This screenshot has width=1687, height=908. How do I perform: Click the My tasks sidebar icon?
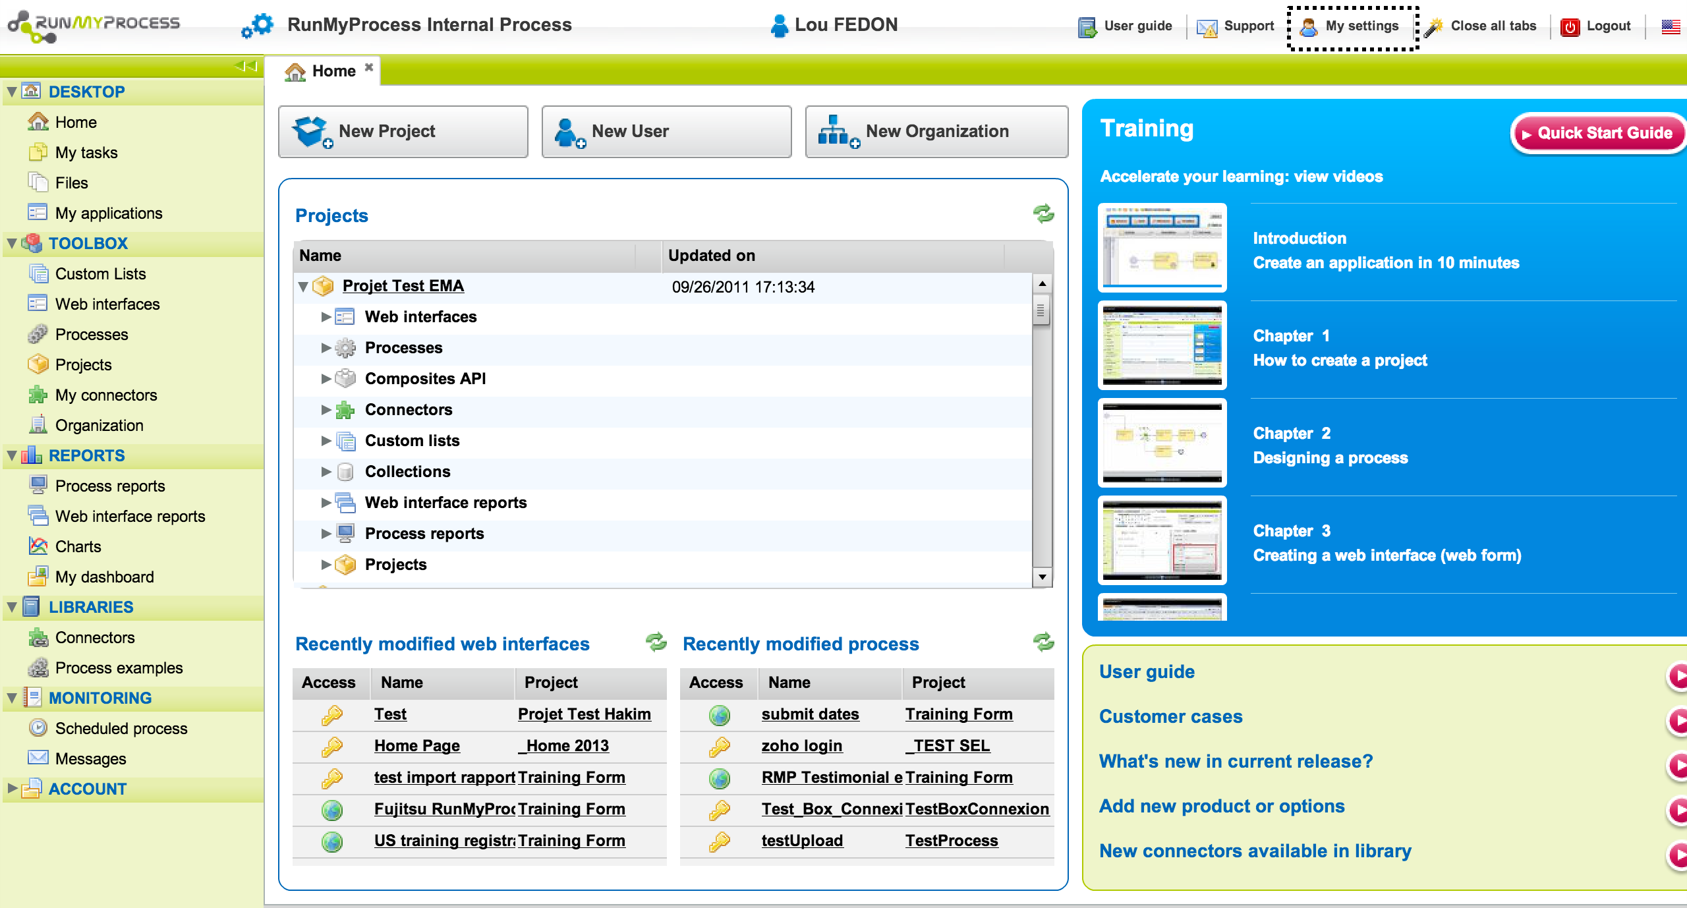[38, 152]
